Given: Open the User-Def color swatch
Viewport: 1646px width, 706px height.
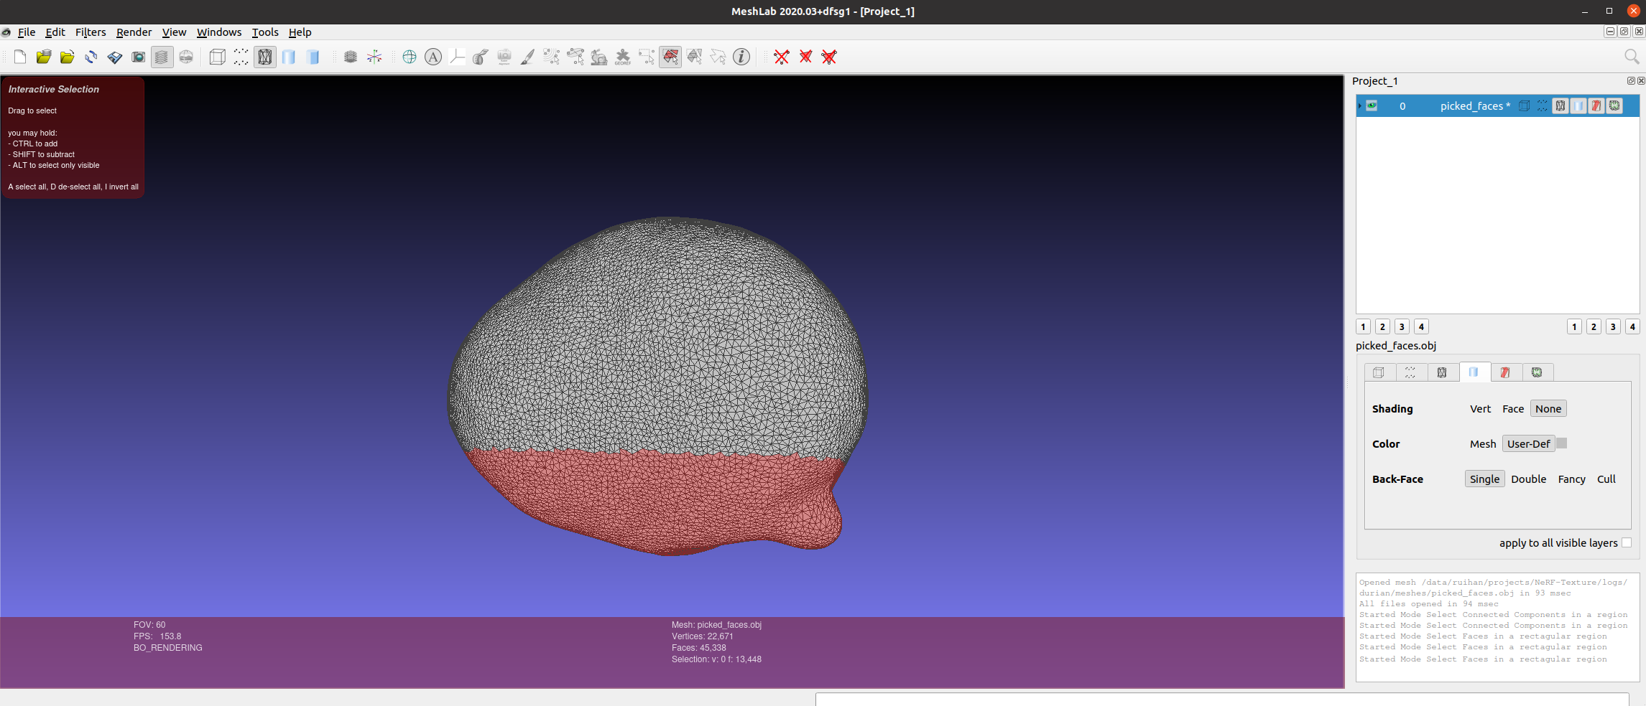Looking at the screenshot, I should (1561, 443).
